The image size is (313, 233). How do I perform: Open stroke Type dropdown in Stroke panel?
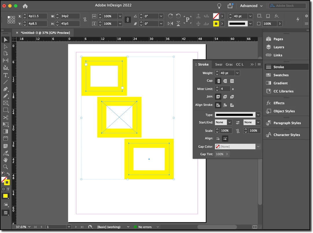(x=258, y=115)
